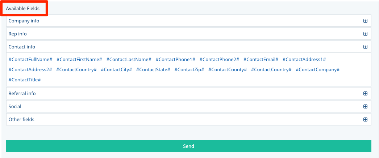Expand the Company info section plus icon

click(x=365, y=21)
